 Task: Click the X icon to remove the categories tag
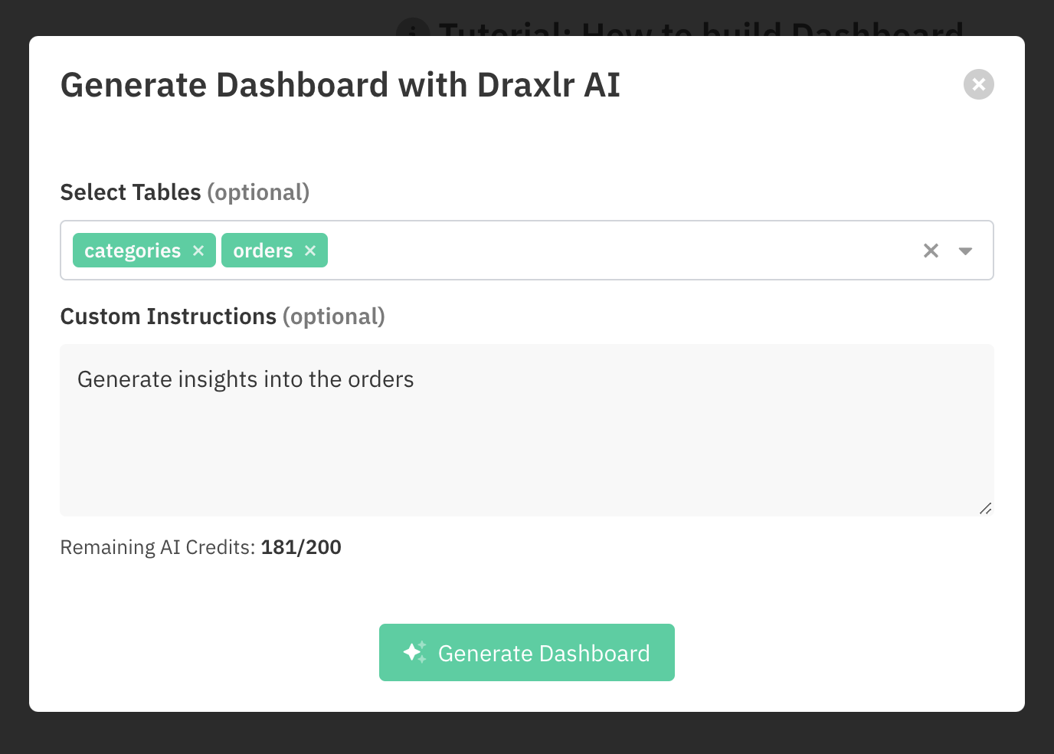(x=198, y=250)
